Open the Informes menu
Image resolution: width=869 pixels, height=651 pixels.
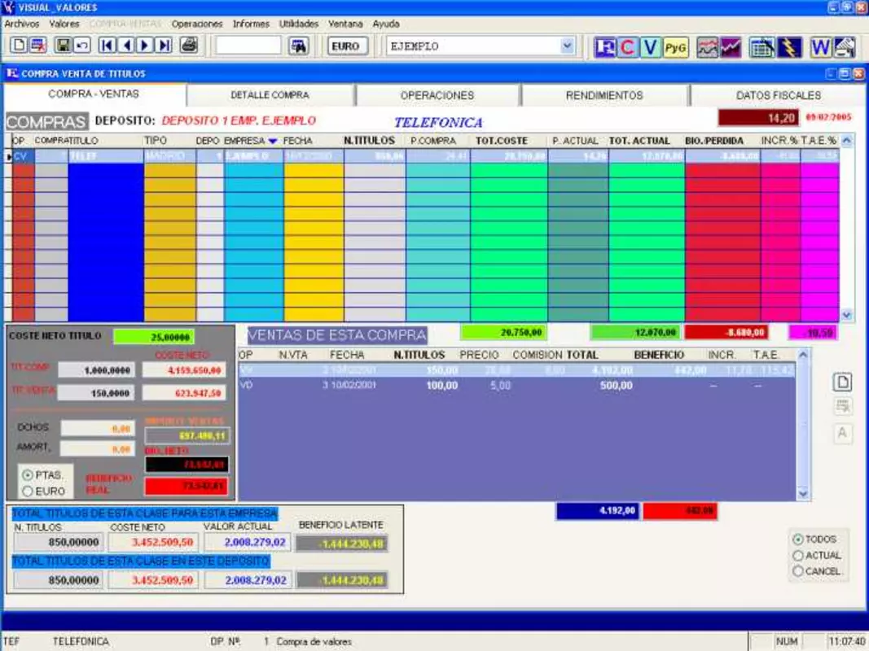251,24
